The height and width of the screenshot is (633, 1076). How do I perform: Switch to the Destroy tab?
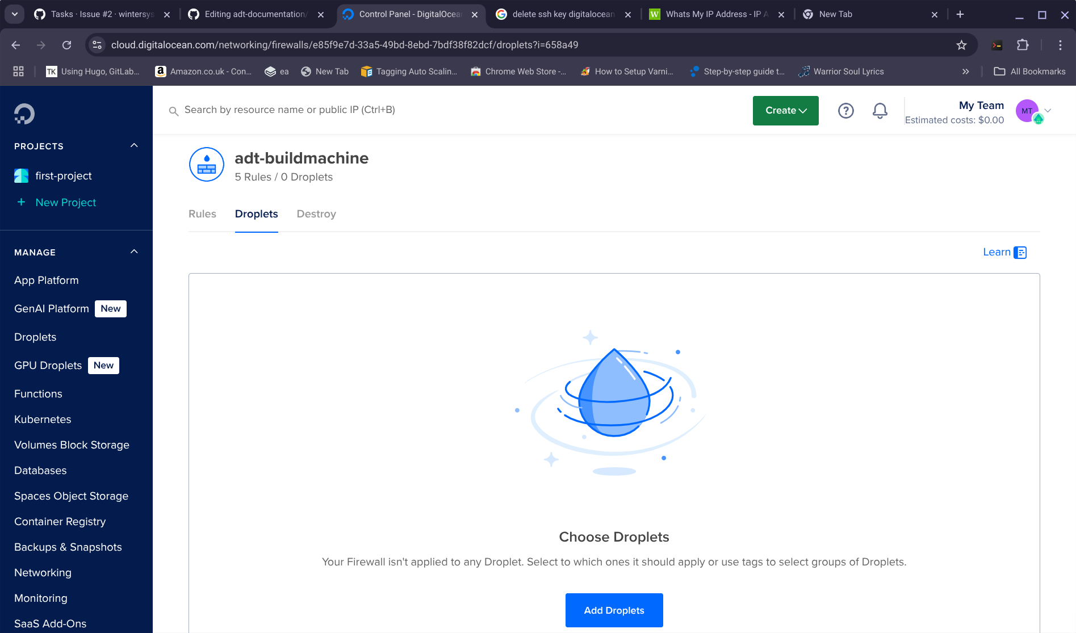pyautogui.click(x=316, y=214)
